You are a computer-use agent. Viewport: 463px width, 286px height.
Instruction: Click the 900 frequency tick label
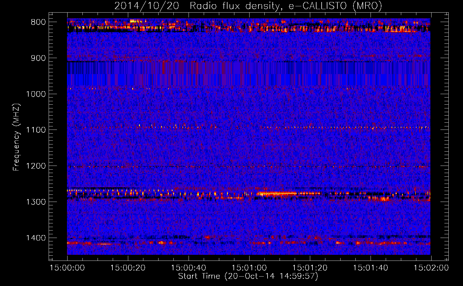(x=38, y=58)
